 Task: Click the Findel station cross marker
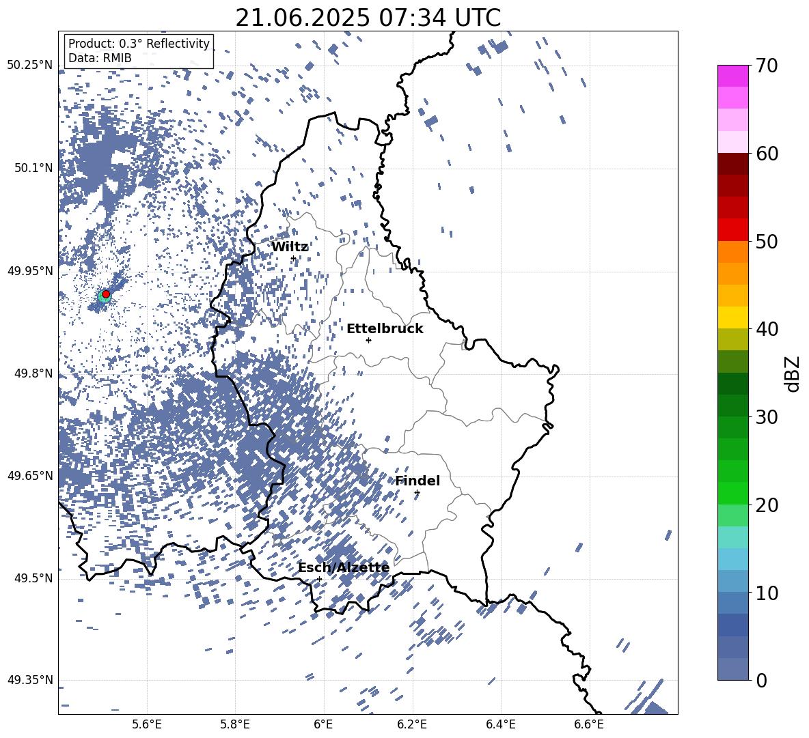(x=417, y=493)
